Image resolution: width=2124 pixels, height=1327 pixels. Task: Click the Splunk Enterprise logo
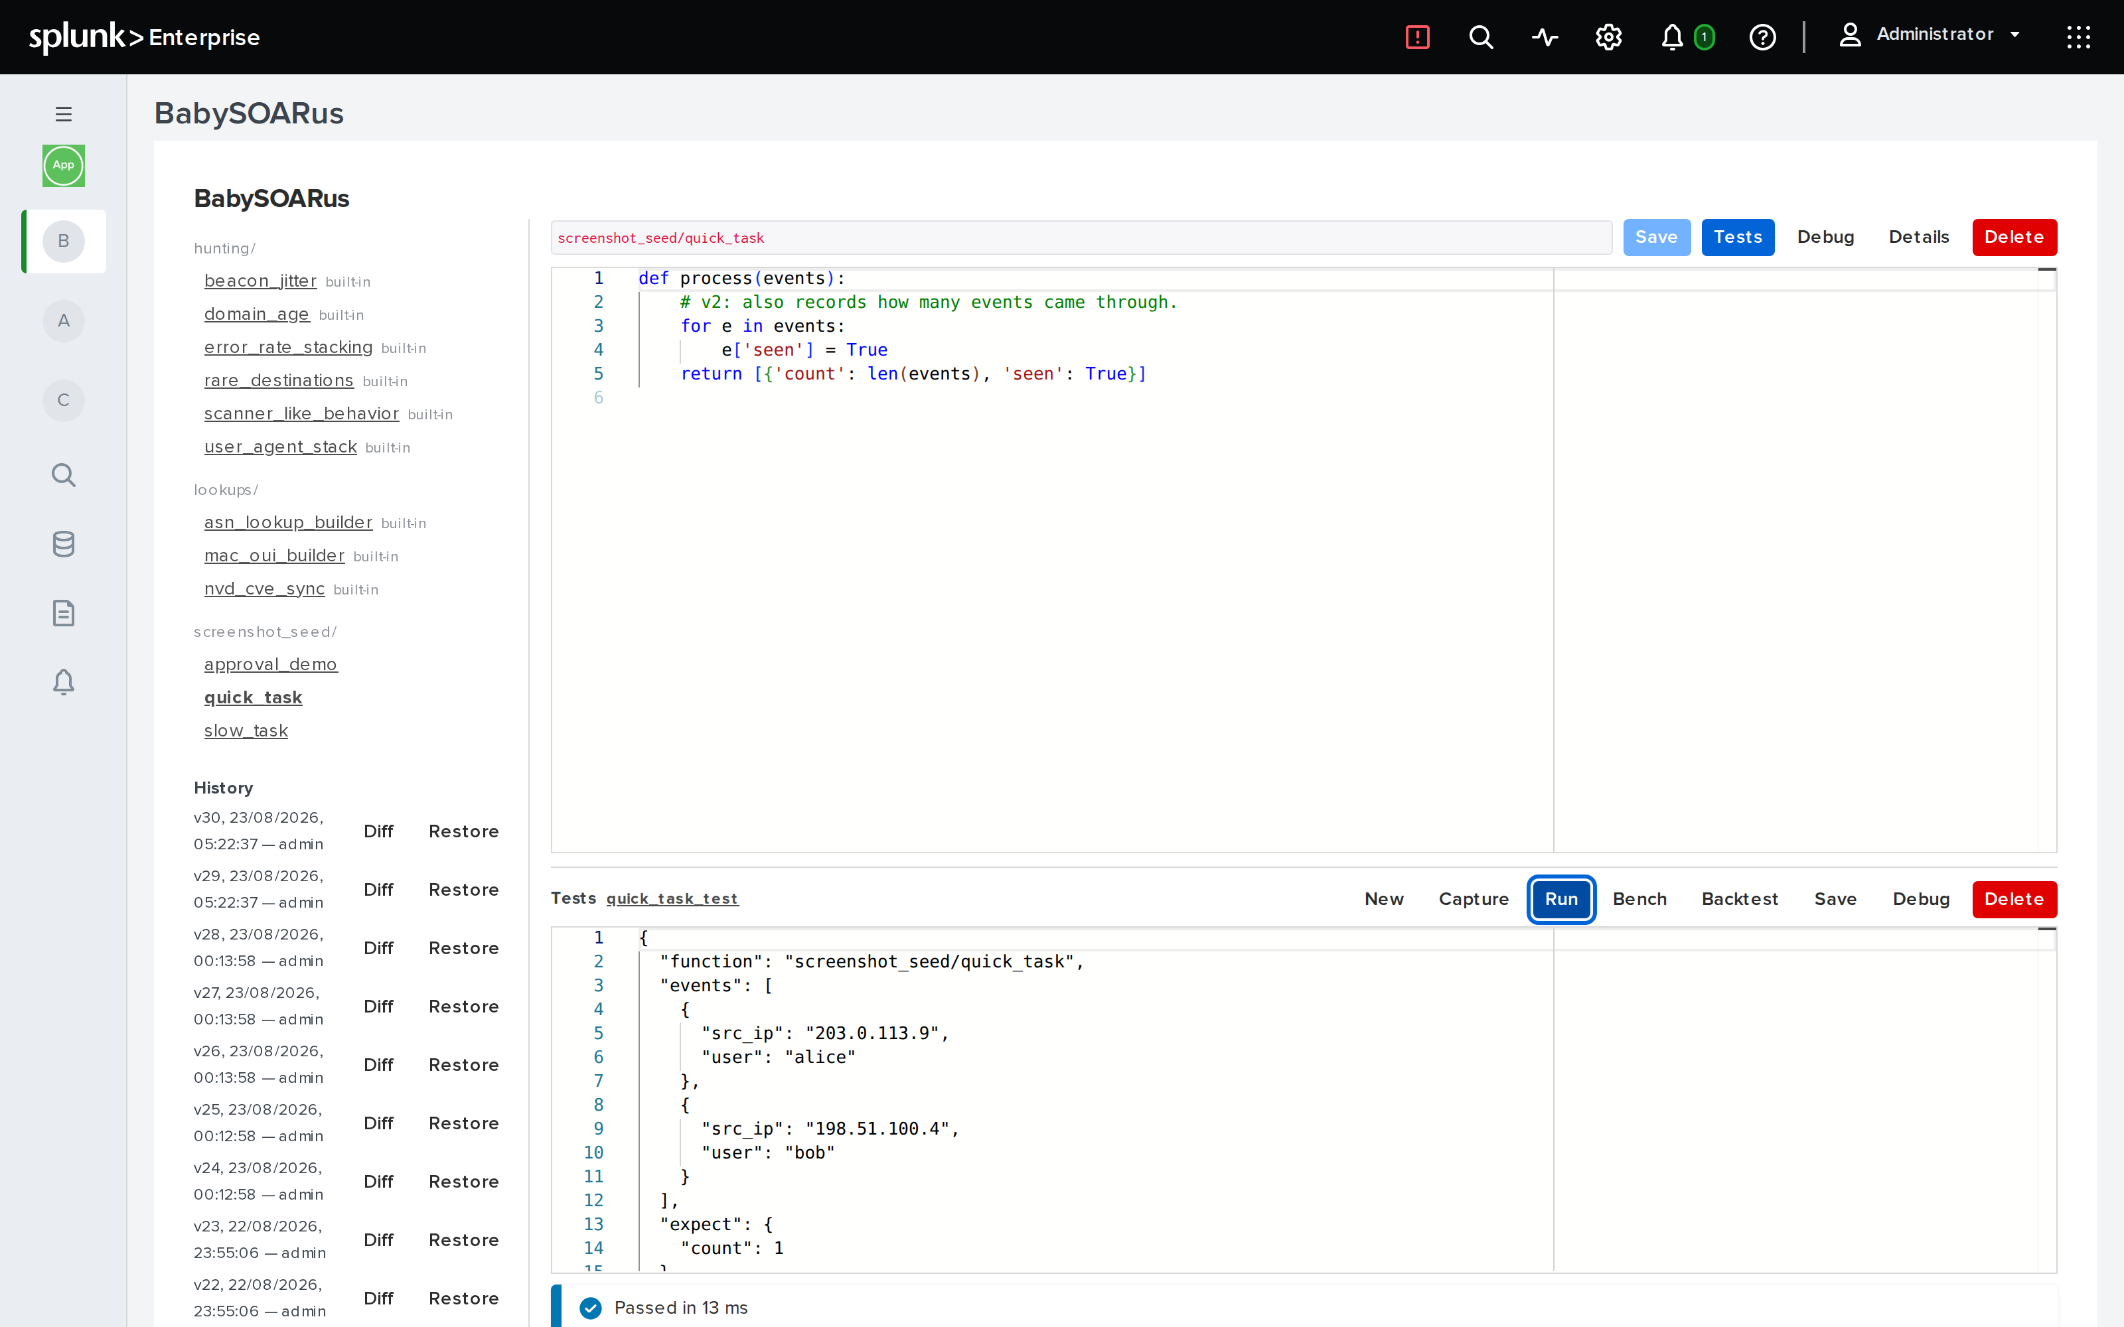point(145,37)
